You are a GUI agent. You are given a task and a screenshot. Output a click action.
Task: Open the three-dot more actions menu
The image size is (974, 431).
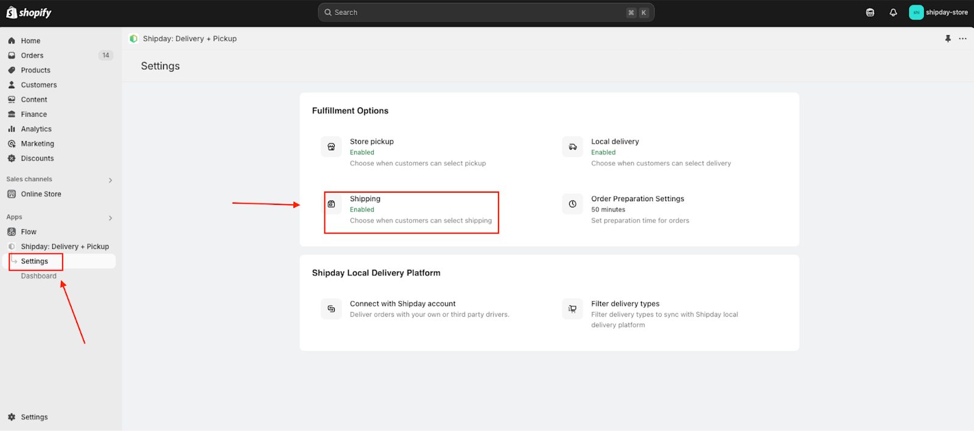click(x=962, y=38)
